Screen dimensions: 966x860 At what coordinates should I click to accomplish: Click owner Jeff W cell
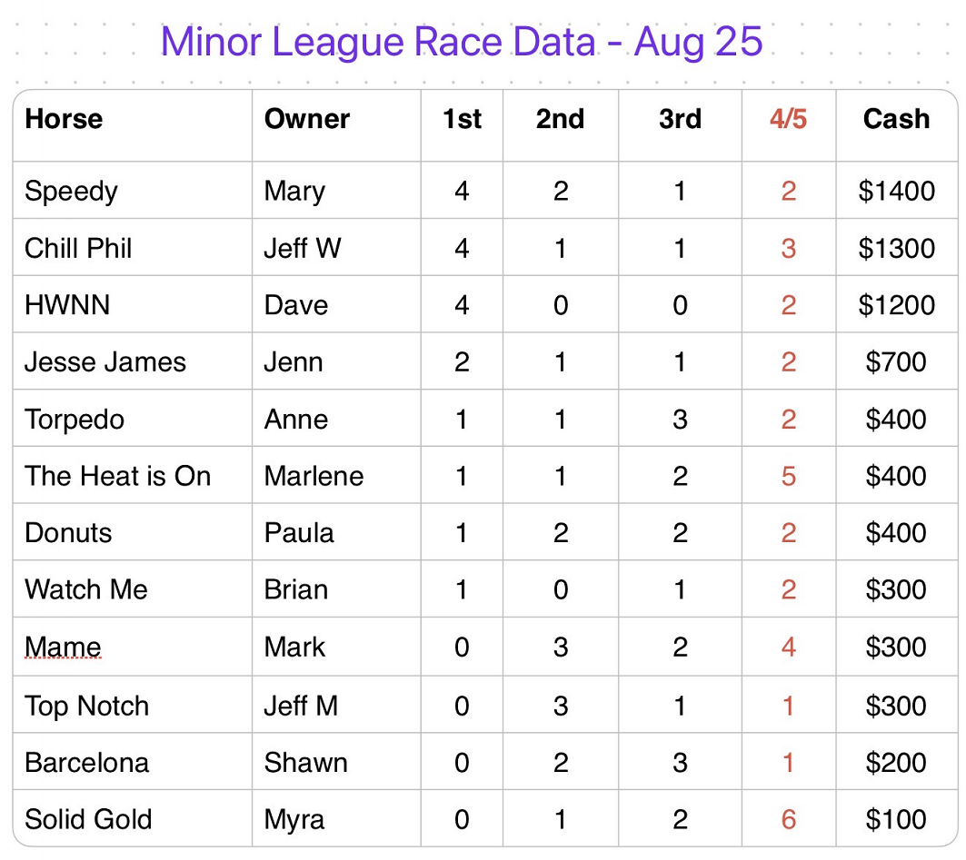click(x=336, y=248)
